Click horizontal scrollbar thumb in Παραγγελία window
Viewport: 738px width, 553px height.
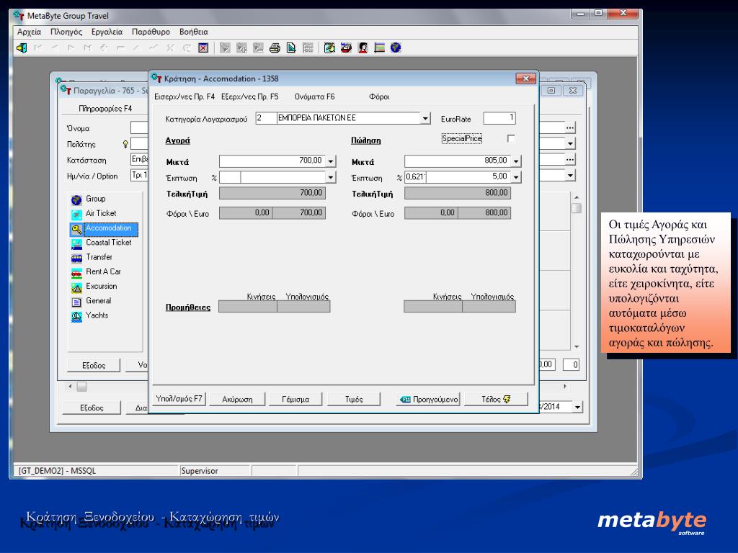[82, 387]
